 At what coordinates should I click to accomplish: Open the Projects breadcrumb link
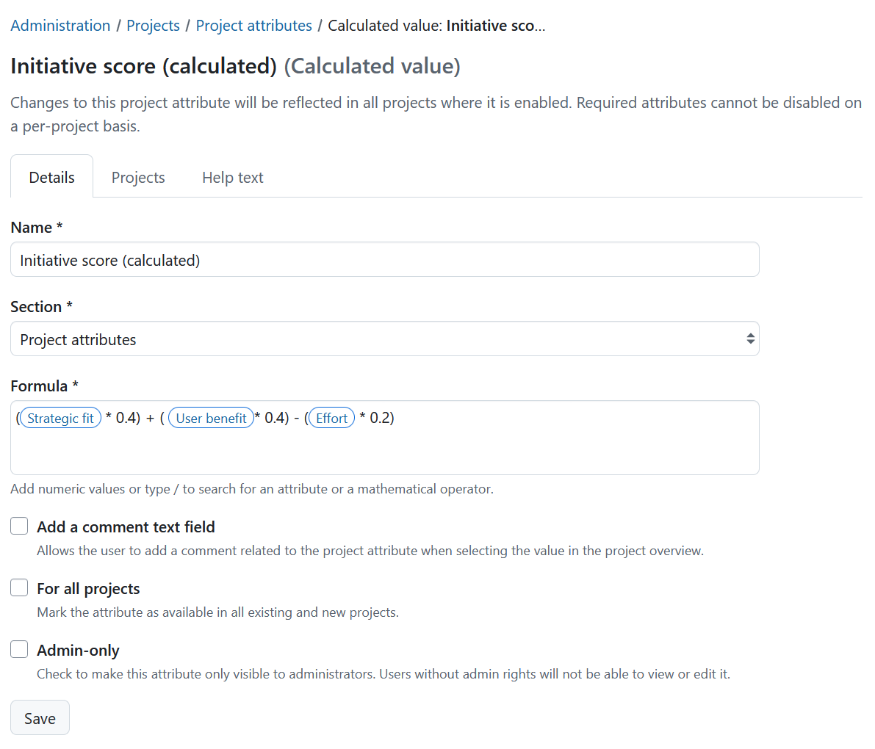point(153,25)
